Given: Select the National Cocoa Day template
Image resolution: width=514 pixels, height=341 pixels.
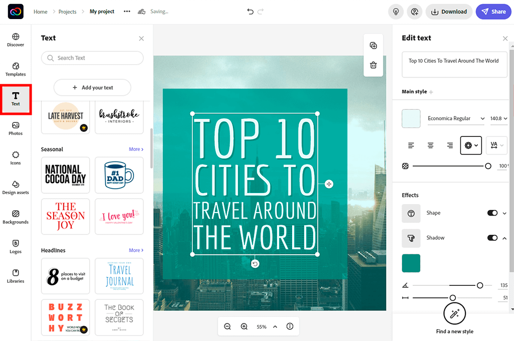Looking at the screenshot, I should pyautogui.click(x=66, y=175).
